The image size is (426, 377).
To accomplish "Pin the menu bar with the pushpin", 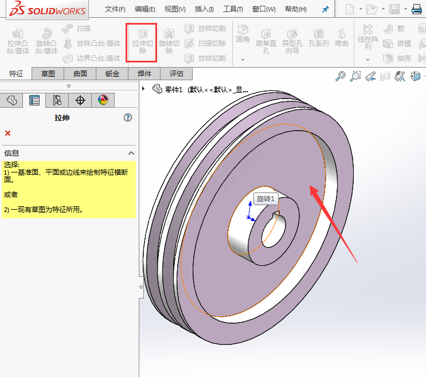I will coord(325,9).
